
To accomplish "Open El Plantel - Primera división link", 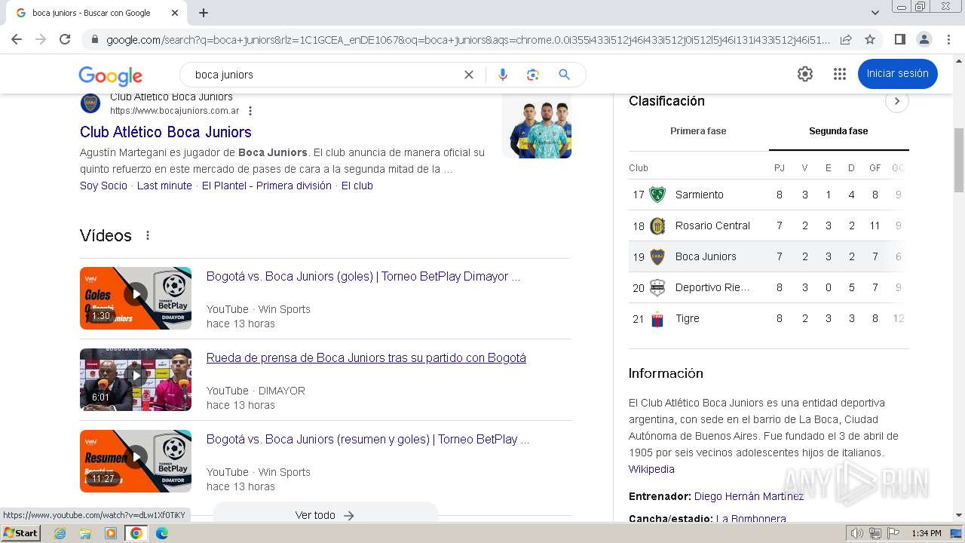I will coord(267,186).
